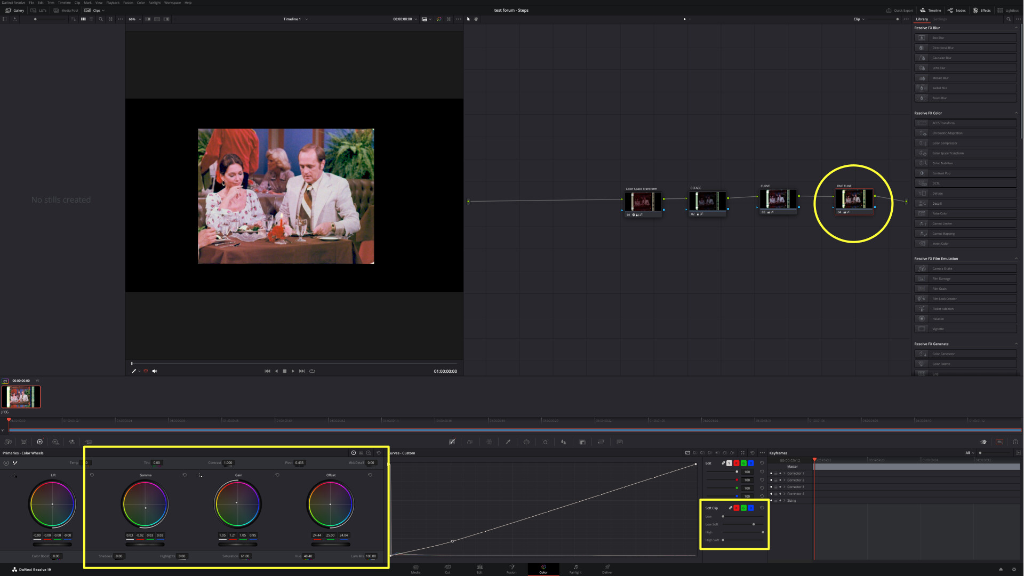Open the viewer zoom 66% dropdown
Image resolution: width=1024 pixels, height=576 pixels.
click(x=135, y=19)
